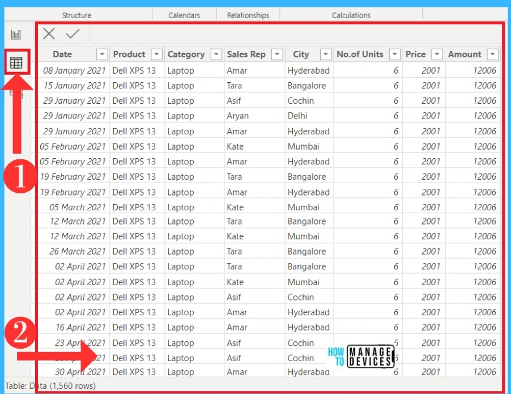Open the Product column filter dropdown
Screen dimensions: 511x394
(x=157, y=54)
